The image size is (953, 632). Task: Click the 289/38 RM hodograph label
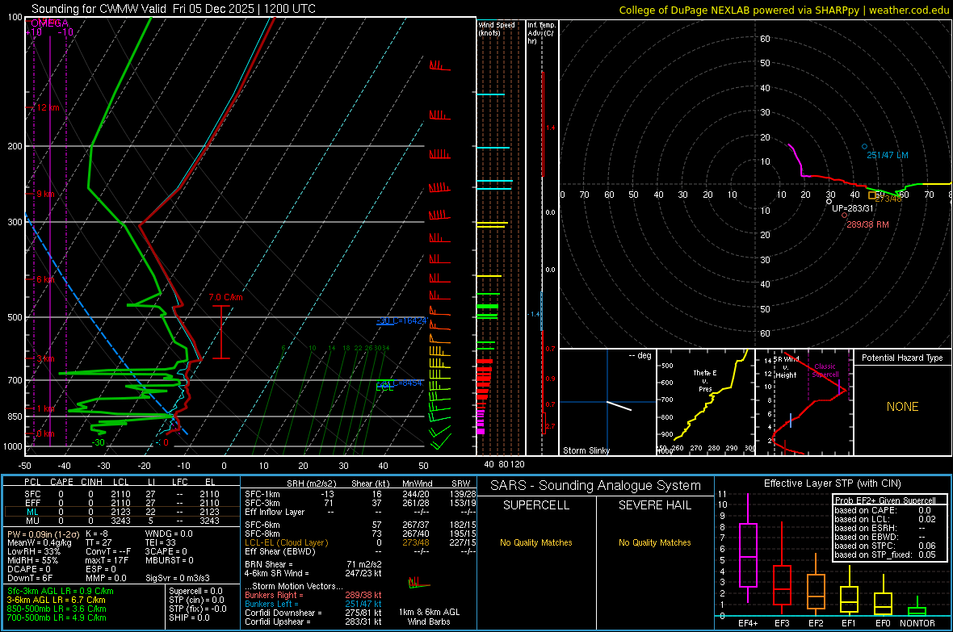coord(867,224)
